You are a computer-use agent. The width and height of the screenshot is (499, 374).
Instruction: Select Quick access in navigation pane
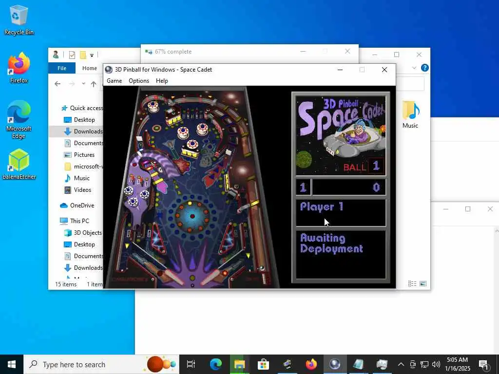click(82, 108)
